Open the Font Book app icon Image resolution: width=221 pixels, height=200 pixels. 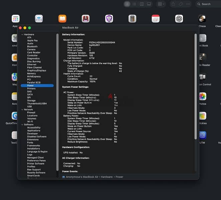pyautogui.click(x=203, y=38)
